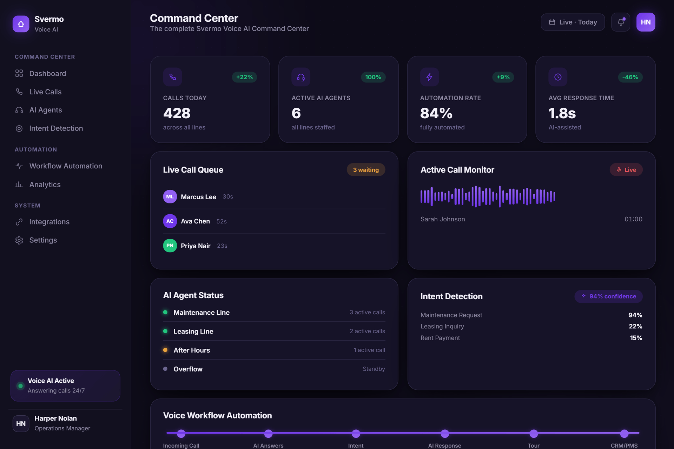This screenshot has height=449, width=674.
Task: Click the lightning bolt icon in Automation Rate card
Action: click(x=429, y=77)
